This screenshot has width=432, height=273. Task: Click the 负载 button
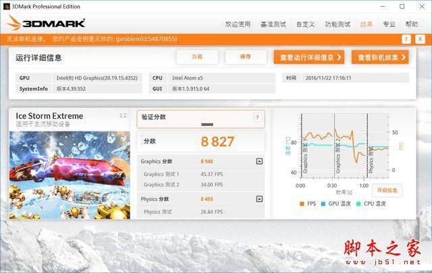pyautogui.click(x=197, y=57)
